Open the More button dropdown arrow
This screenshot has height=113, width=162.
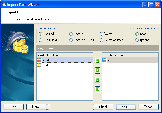coord(49,107)
